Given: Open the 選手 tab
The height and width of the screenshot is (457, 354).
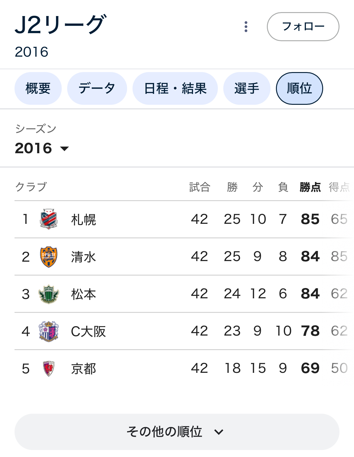Looking at the screenshot, I should tap(247, 88).
